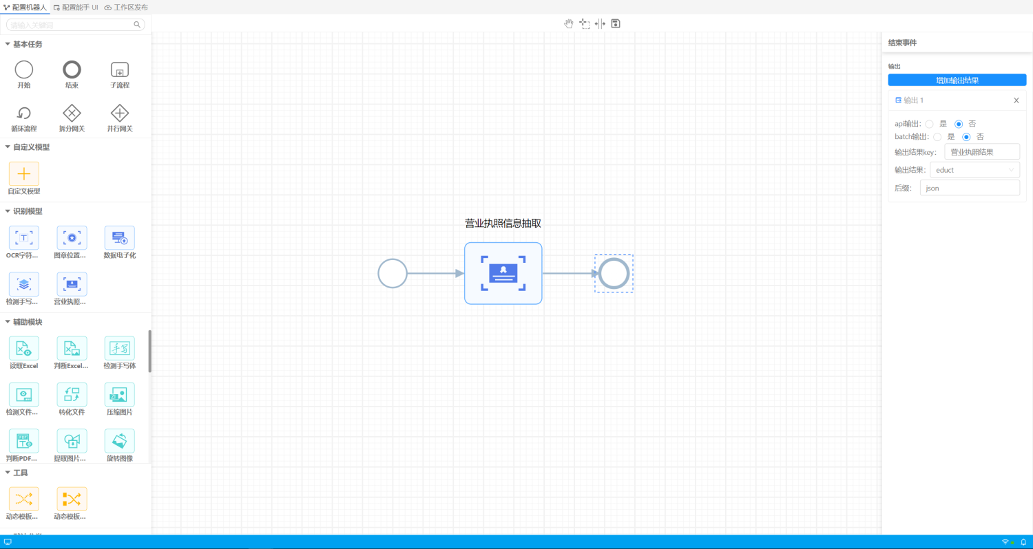The width and height of the screenshot is (1033, 549).
Task: Activate the space adjust tool
Action: pyautogui.click(x=600, y=23)
